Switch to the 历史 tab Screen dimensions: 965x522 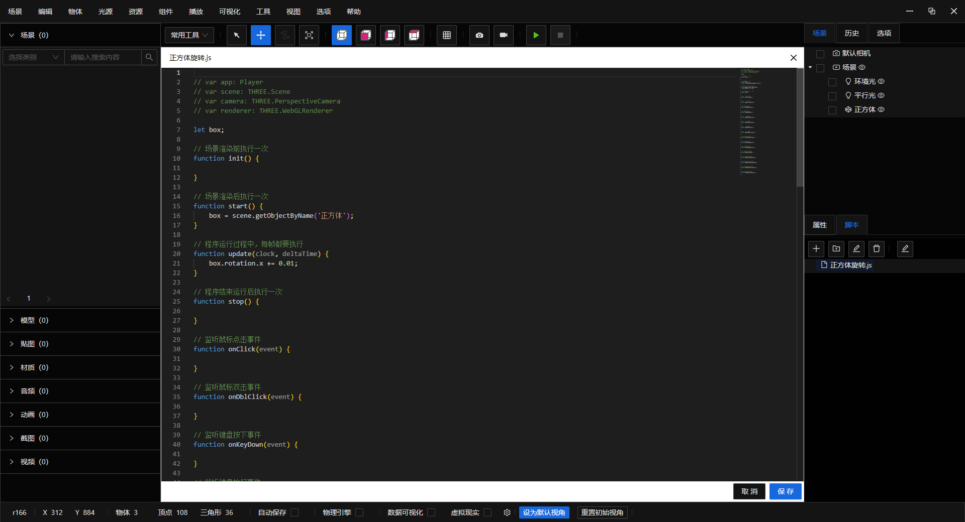pos(852,33)
